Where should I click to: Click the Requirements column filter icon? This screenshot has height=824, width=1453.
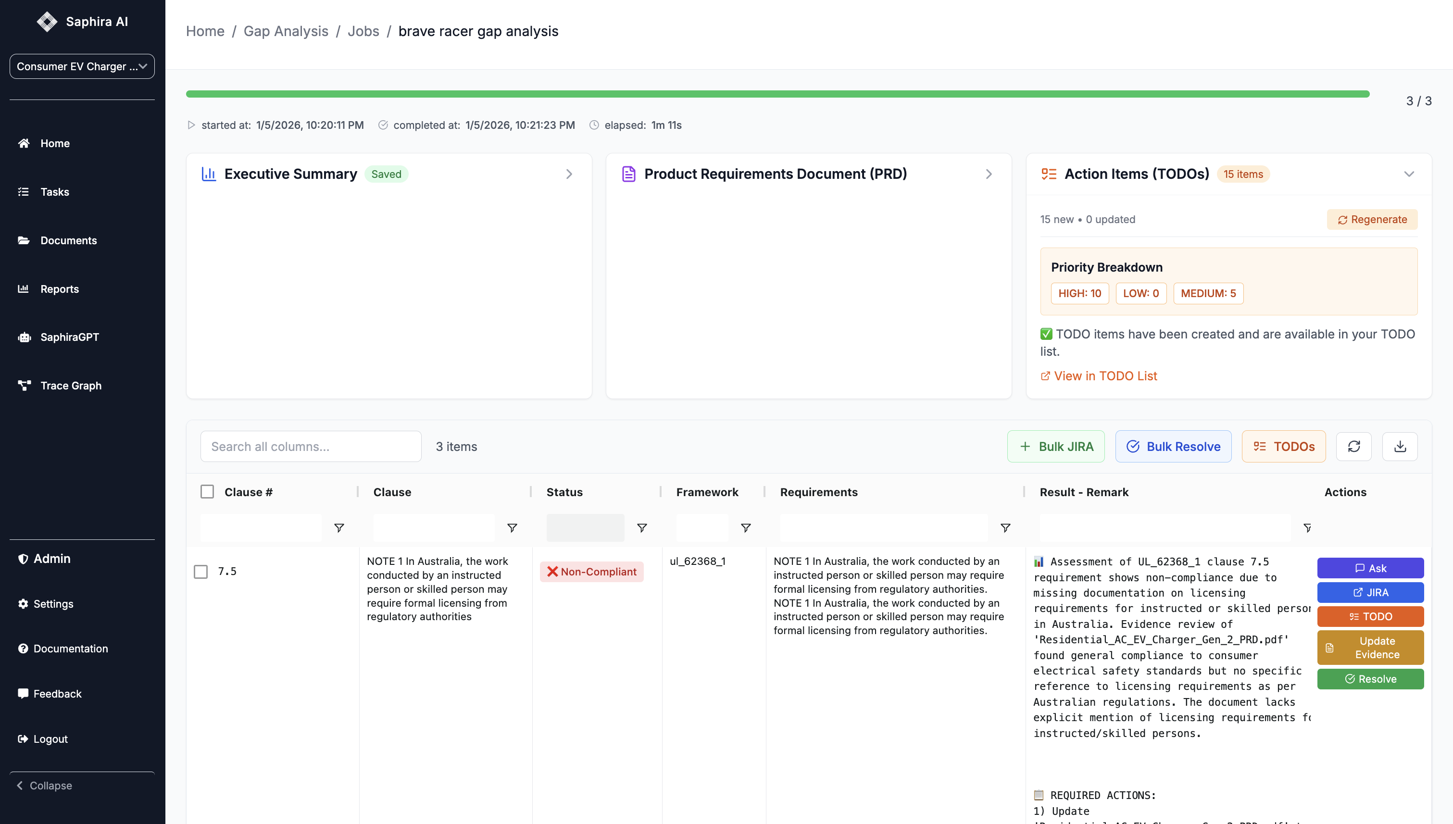[x=1005, y=527]
